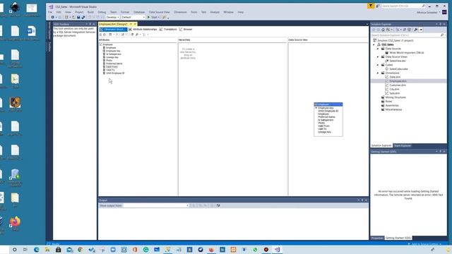
Task: Collapse the Data Source Views folder
Action: point(378,56)
